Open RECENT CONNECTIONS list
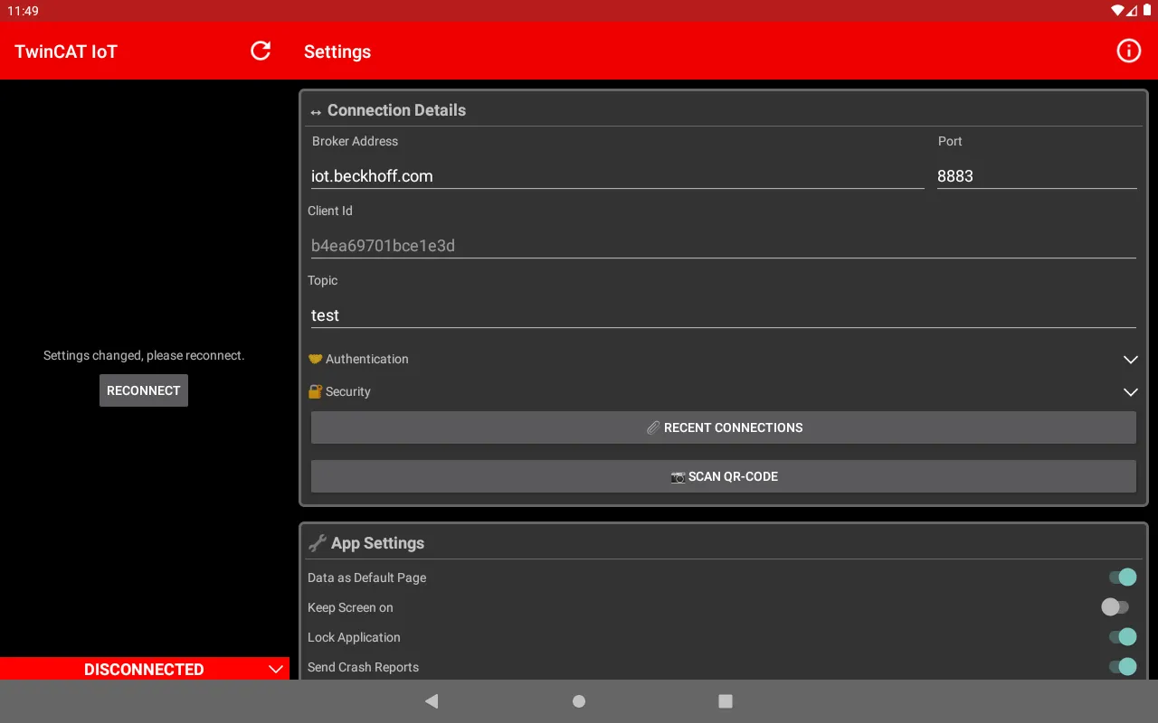1158x723 pixels. coord(724,427)
